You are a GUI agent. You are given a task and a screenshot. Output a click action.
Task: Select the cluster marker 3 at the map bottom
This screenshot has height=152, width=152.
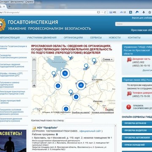click(x=66, y=109)
